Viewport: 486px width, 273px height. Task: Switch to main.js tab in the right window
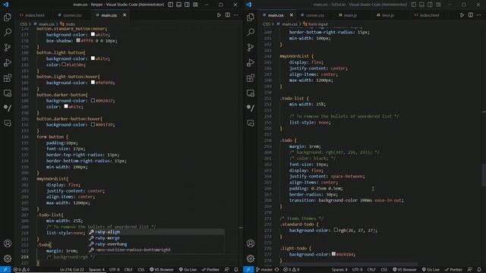[x=351, y=15]
